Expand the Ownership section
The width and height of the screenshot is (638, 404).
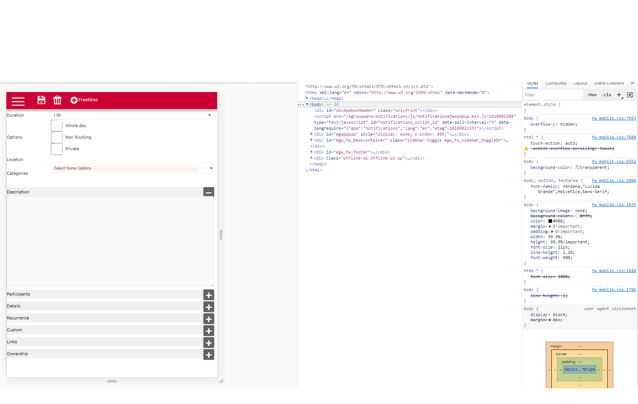(209, 354)
